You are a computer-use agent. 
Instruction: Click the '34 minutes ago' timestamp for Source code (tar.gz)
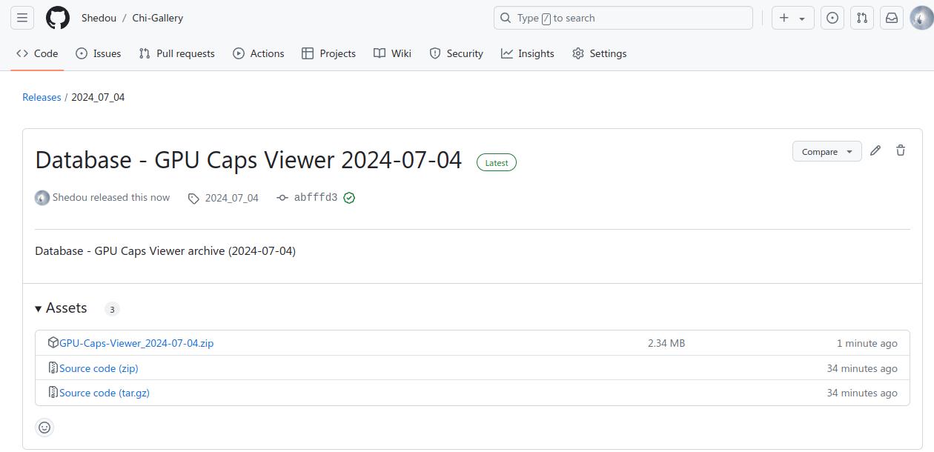[862, 393]
